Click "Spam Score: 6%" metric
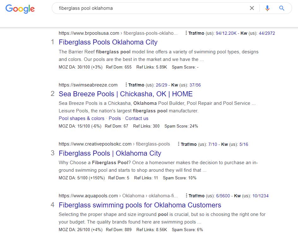Image resolution: width=298 pixels, height=233 pixels. (187, 230)
